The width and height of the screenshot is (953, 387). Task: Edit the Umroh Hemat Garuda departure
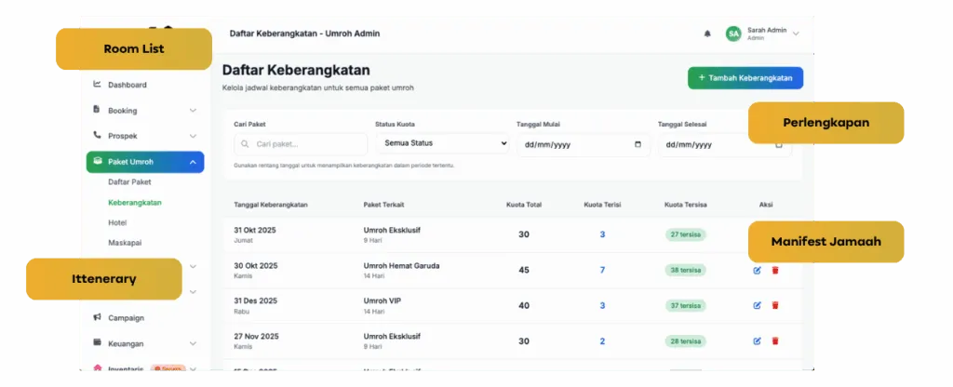click(x=757, y=270)
